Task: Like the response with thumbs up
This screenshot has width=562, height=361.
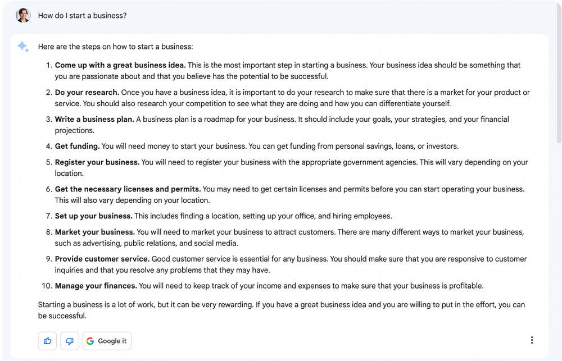Action: click(x=47, y=341)
